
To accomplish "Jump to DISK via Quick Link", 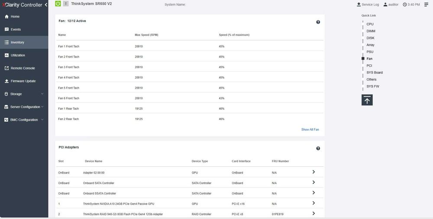I will tap(370, 38).
